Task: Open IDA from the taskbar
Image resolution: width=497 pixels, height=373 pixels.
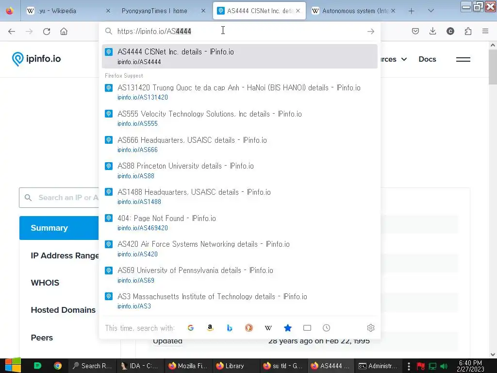Action: tap(140, 366)
